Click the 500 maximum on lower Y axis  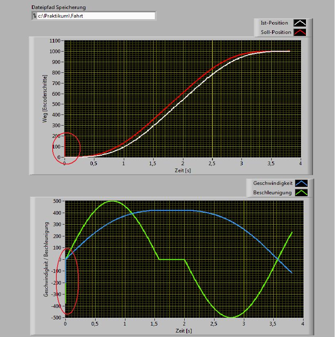click(x=57, y=201)
